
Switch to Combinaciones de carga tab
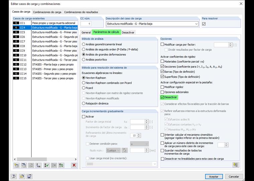(47, 12)
